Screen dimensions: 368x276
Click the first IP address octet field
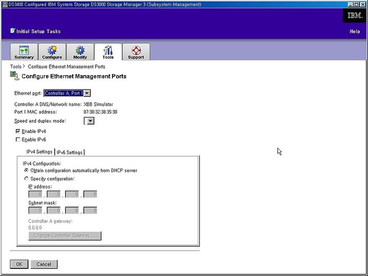pos(35,194)
